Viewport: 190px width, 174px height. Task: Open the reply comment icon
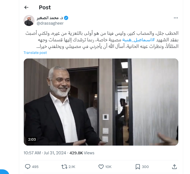point(28,167)
